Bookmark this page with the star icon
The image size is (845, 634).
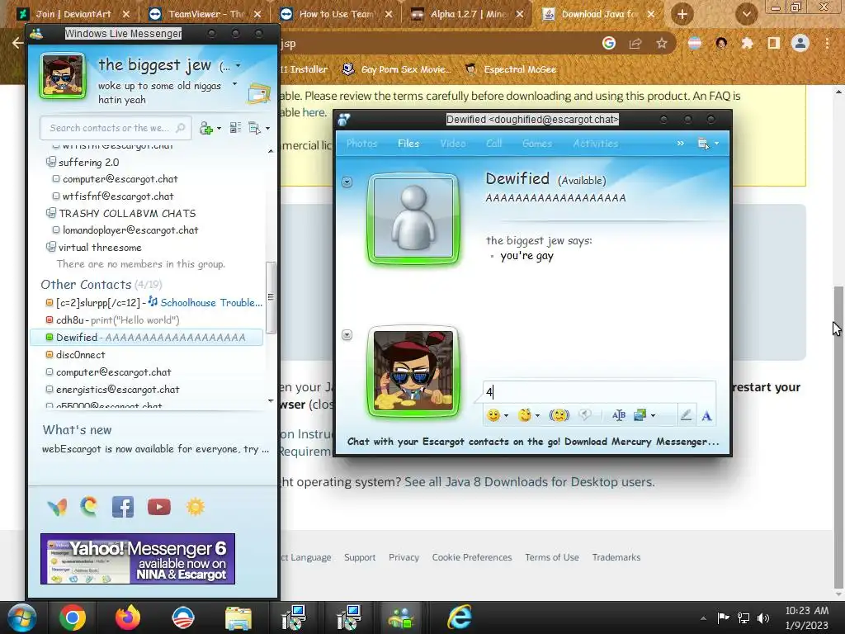point(662,43)
